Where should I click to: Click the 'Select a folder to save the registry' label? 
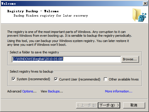(34, 52)
